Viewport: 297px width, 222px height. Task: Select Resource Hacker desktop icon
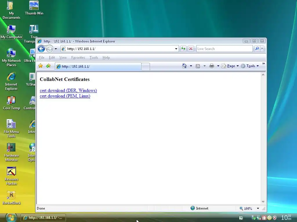(11, 176)
